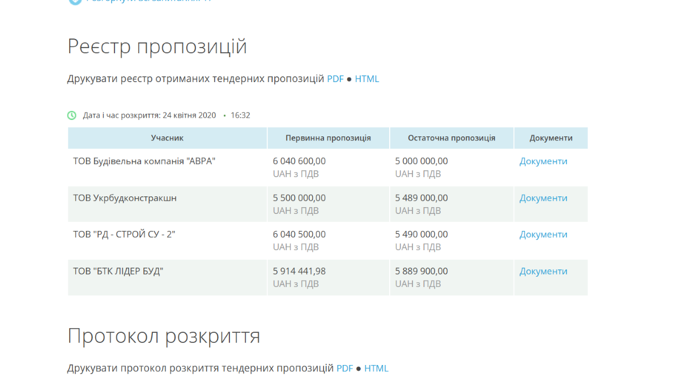The width and height of the screenshot is (682, 382).
Task: Click the Первинна пропозиція column header
Action: [x=328, y=138]
